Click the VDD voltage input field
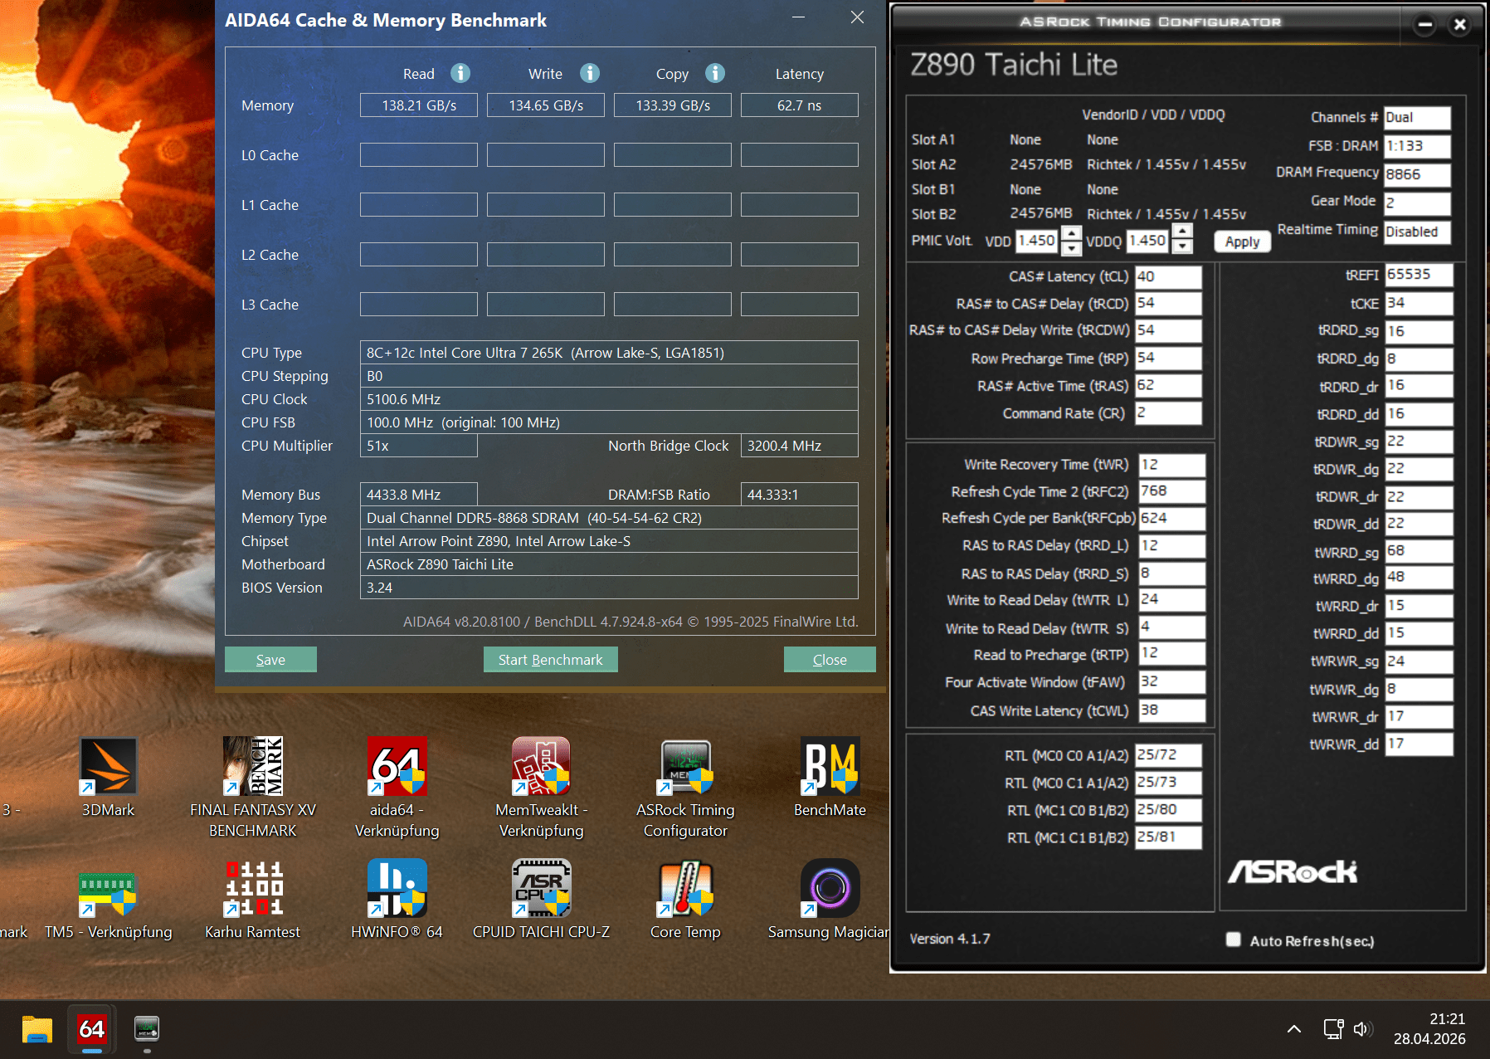 point(1038,241)
